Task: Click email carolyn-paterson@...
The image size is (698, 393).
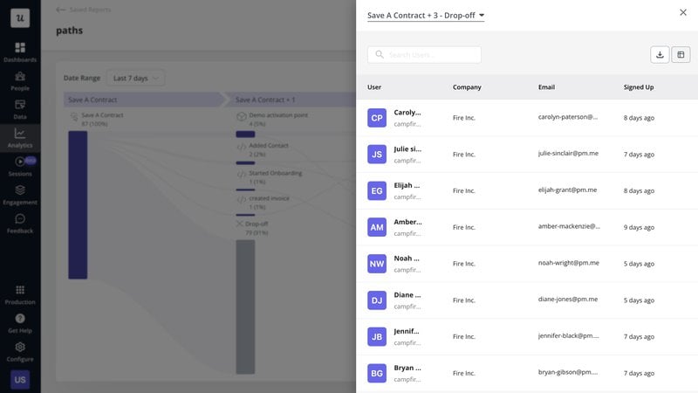Action: tap(568, 117)
